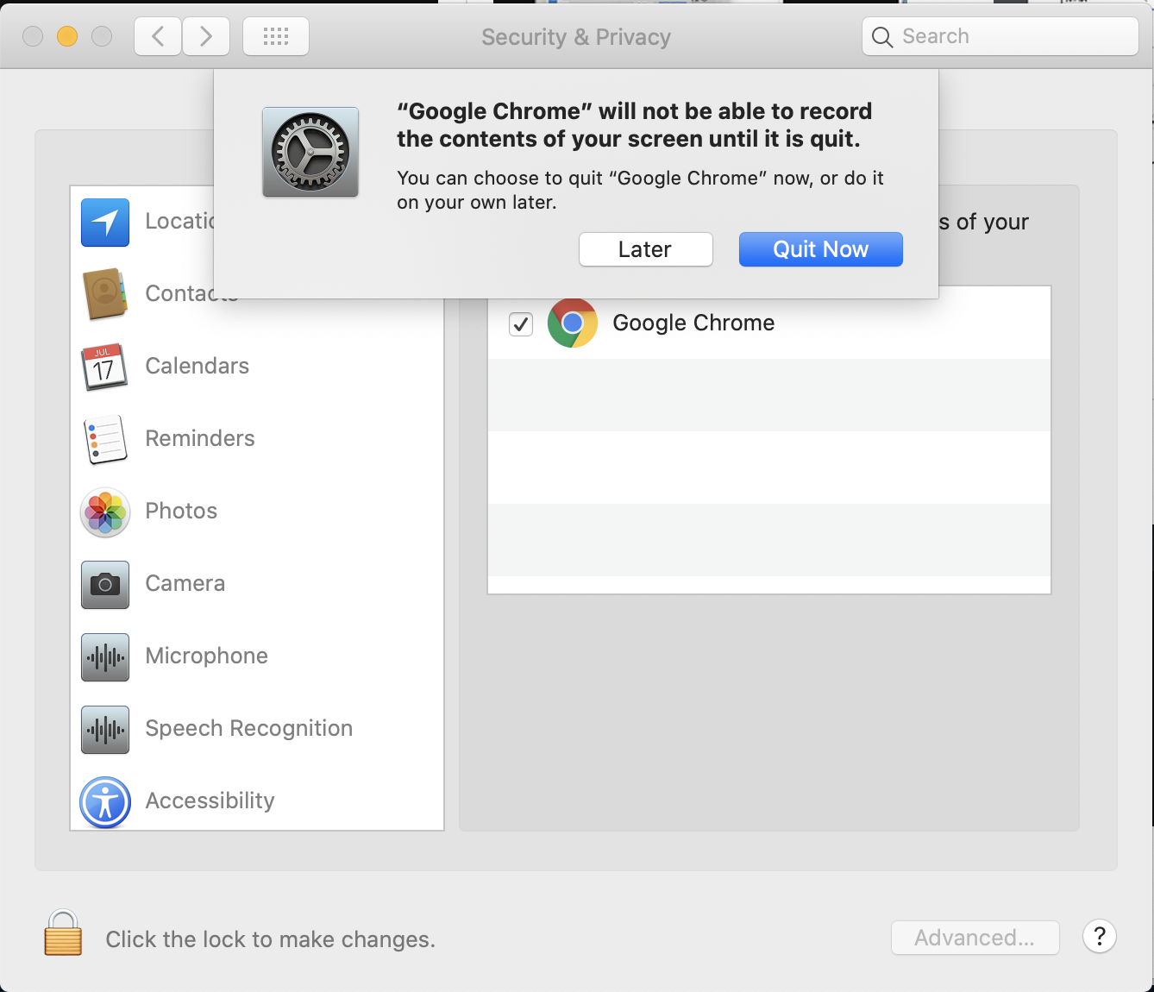Choose the Reminders list icon
Viewport: 1154px width, 992px height.
click(105, 439)
